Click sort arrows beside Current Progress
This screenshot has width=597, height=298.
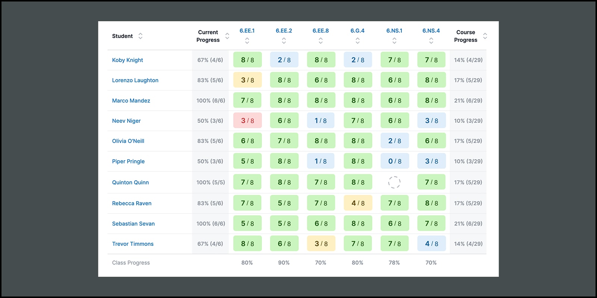pos(227,36)
